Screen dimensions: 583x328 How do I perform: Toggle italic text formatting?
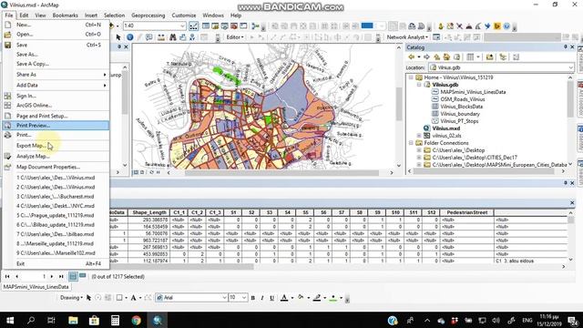point(262,298)
